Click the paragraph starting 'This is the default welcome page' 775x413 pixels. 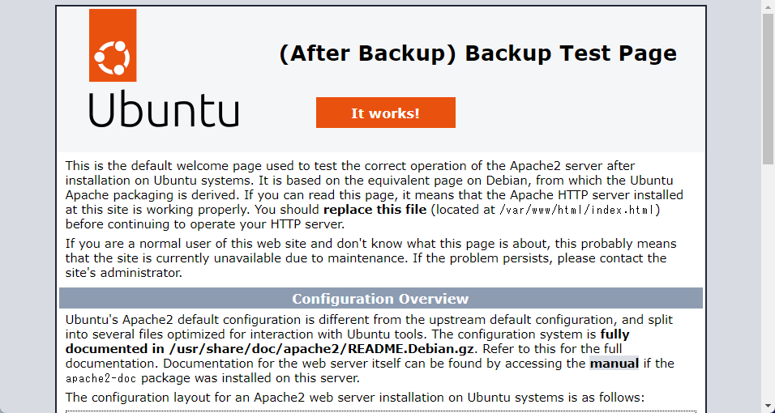(375, 195)
